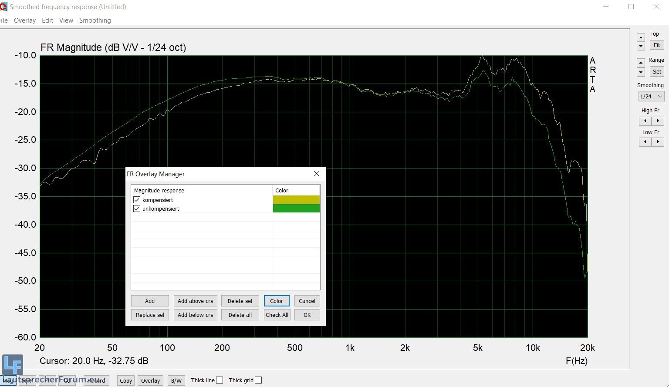Open the Smoothing 1/24 dropdown
669x387 pixels.
[651, 96]
